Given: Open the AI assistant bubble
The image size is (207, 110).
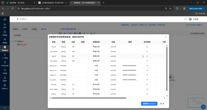Looking at the screenshot, I should [x=203, y=107].
